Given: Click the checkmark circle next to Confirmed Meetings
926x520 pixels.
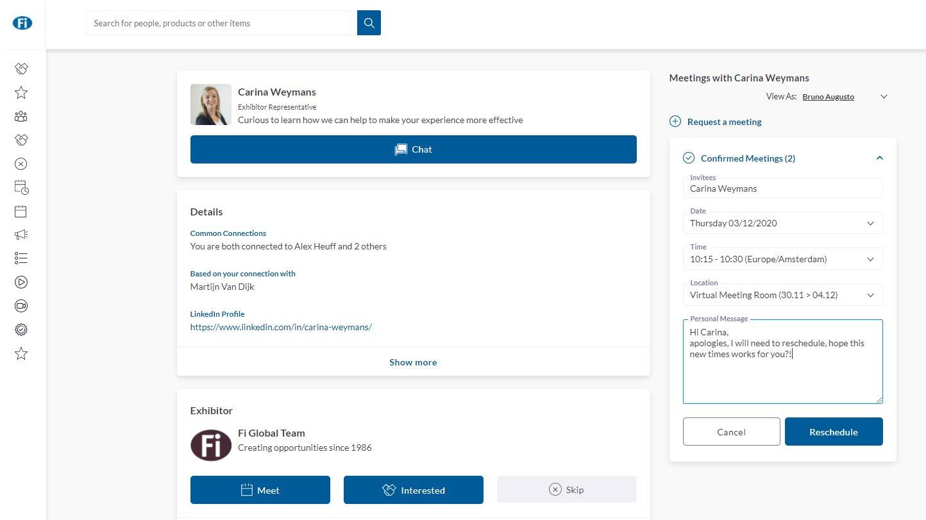Looking at the screenshot, I should [689, 158].
